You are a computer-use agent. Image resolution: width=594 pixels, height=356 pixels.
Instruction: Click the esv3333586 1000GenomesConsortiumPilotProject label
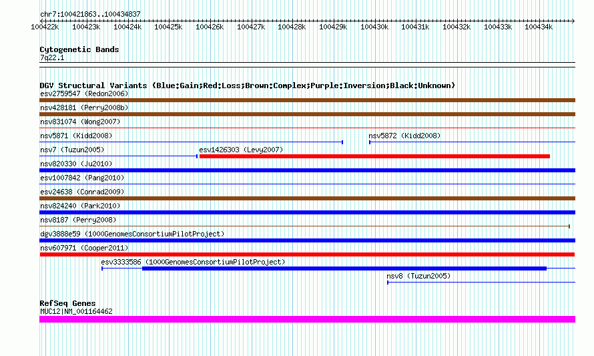(193, 262)
